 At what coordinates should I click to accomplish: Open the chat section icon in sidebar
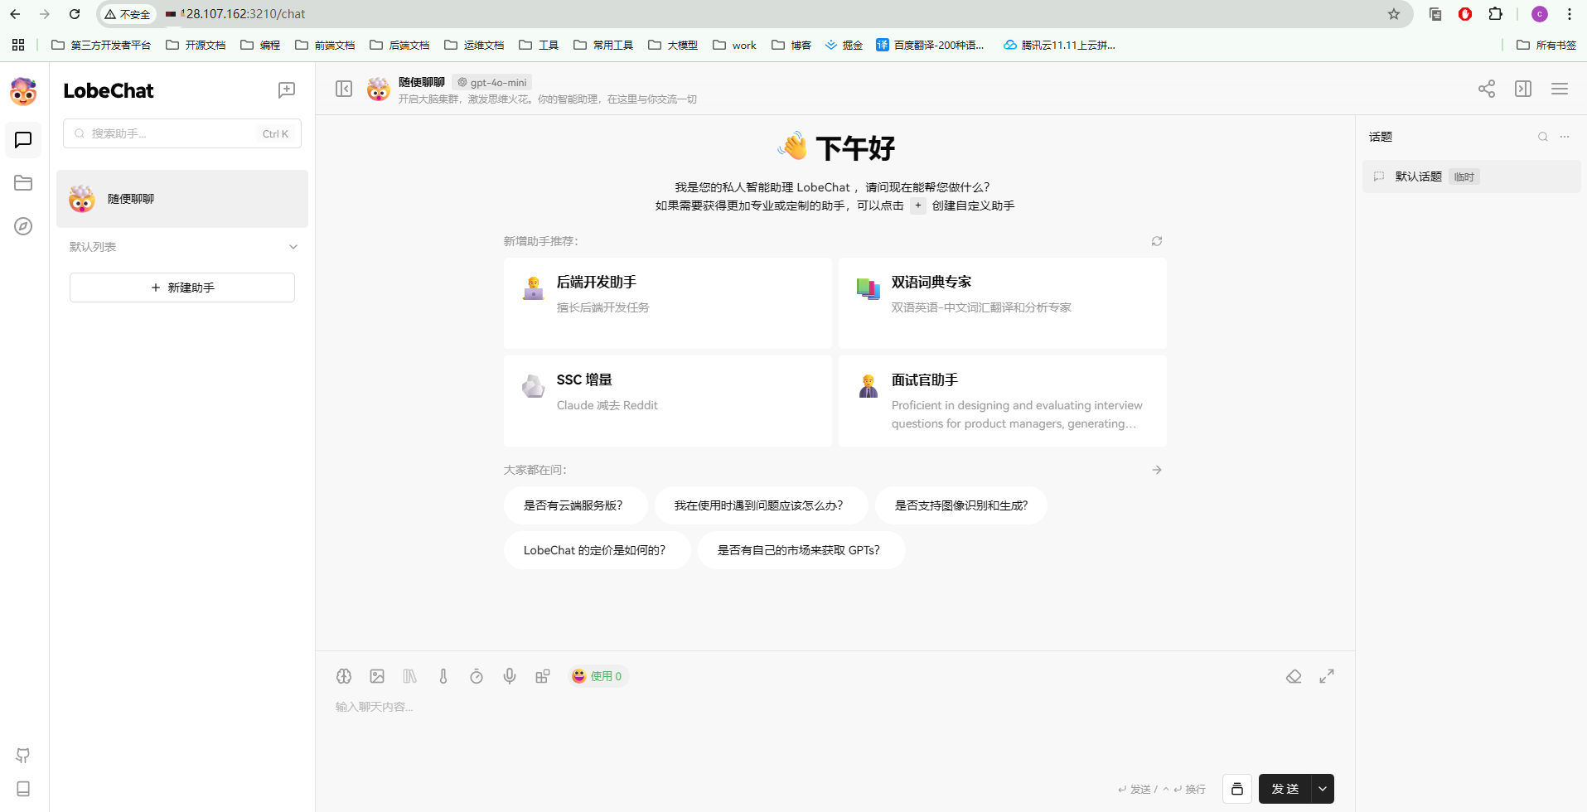[x=23, y=140]
